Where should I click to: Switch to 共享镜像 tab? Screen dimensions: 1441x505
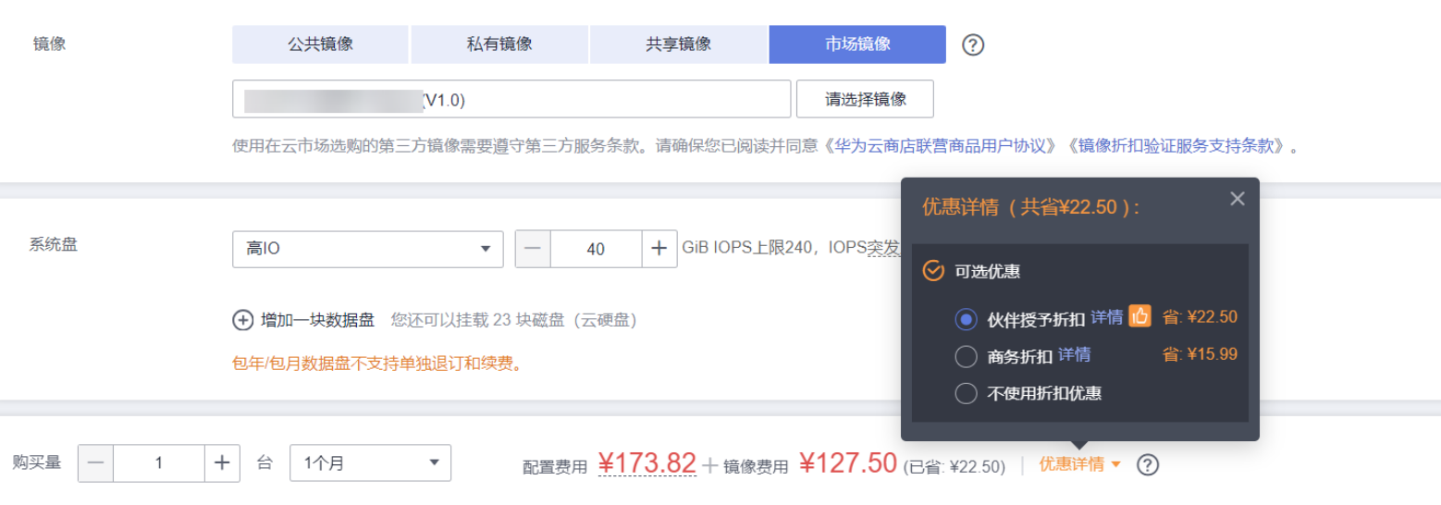click(679, 44)
